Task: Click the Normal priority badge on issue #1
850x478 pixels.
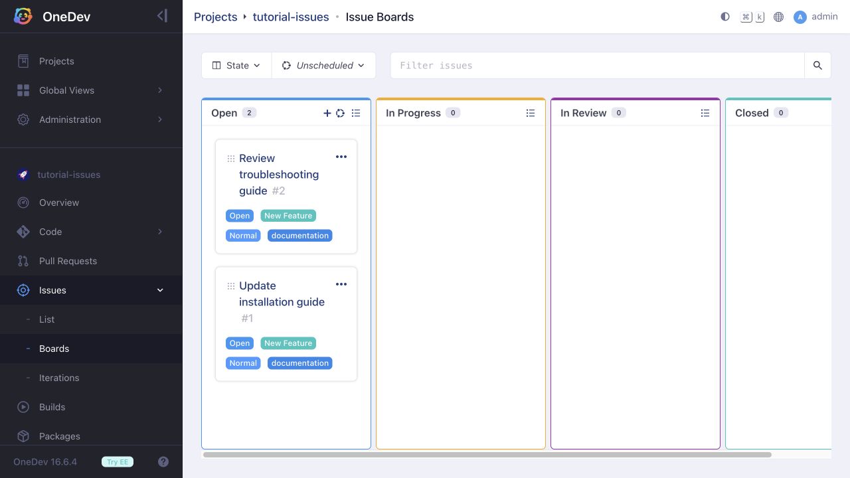Action: click(x=243, y=363)
